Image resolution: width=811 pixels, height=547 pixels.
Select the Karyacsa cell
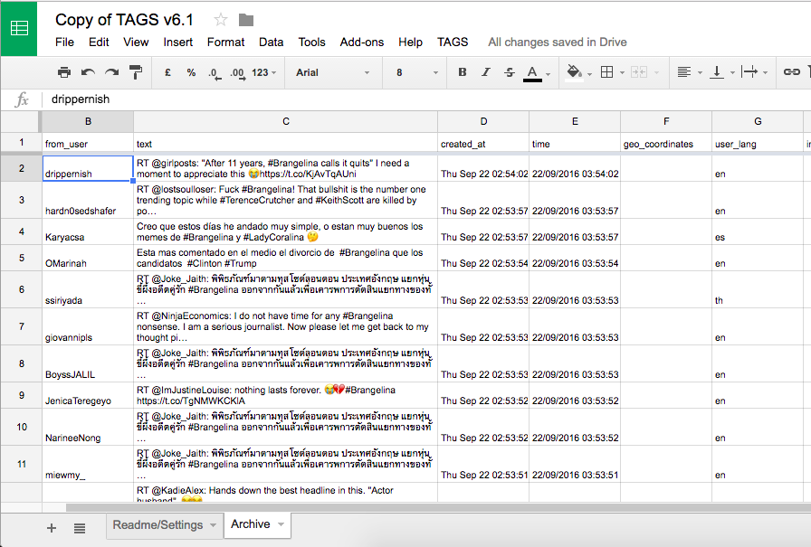click(88, 231)
